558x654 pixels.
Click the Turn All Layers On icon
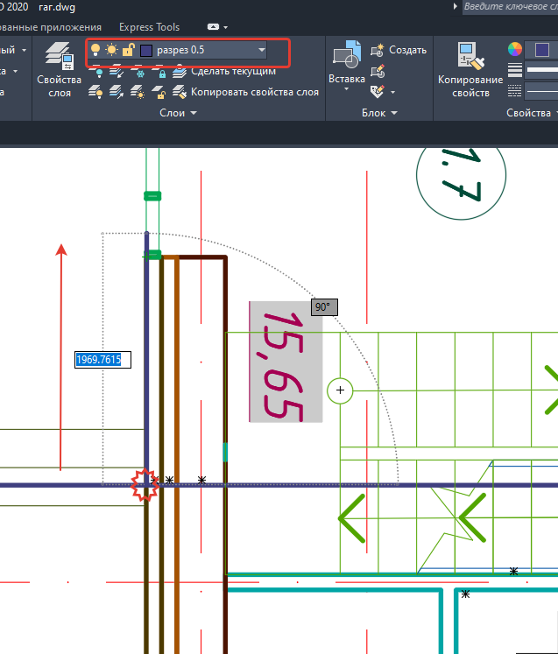[x=95, y=92]
